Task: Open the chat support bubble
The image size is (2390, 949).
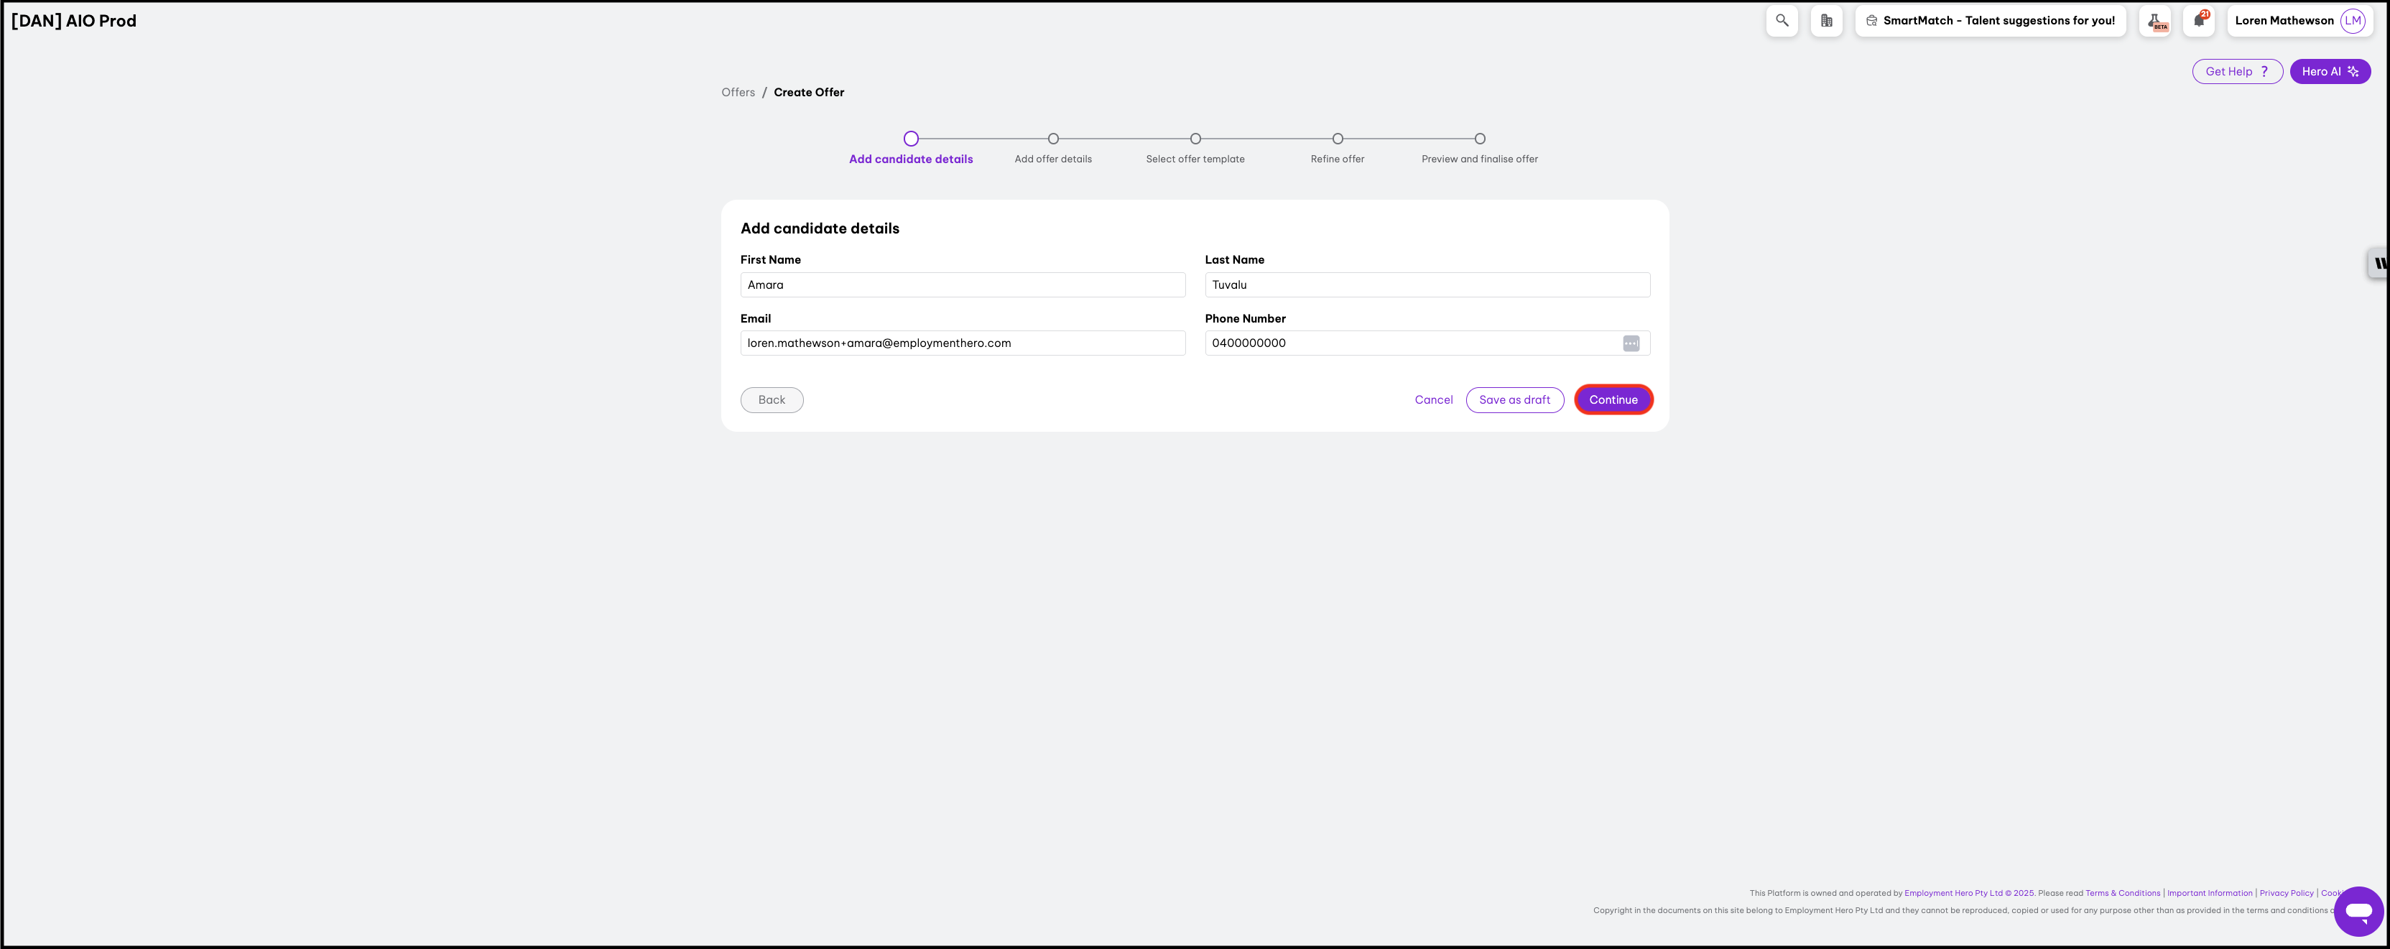Action: tap(2358, 911)
